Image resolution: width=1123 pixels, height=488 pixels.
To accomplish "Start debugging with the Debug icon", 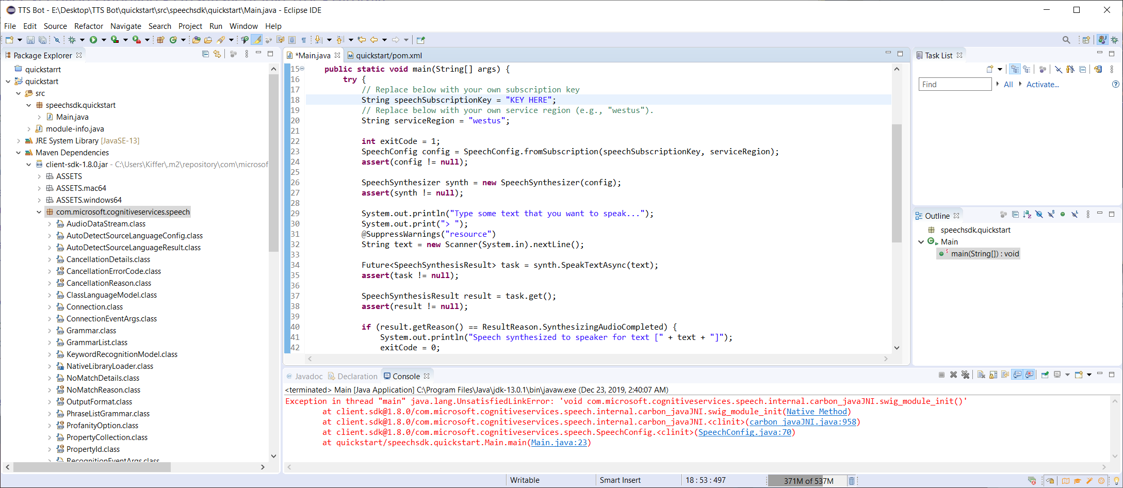I will (x=72, y=40).
